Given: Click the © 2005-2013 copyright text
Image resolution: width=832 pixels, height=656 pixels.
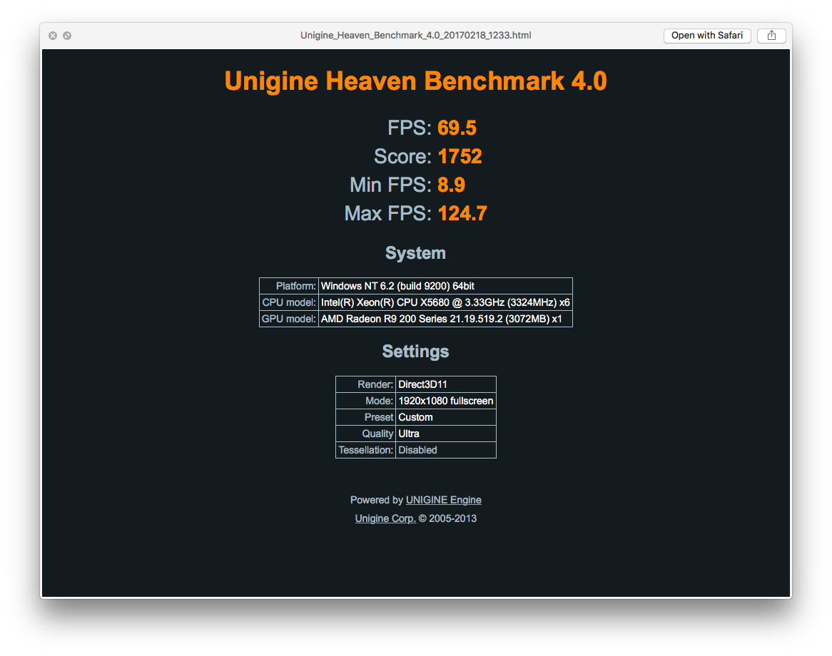Looking at the screenshot, I should [x=447, y=518].
